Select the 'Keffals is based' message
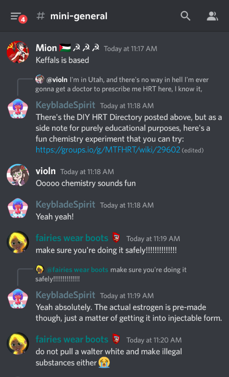 [x=62, y=60]
